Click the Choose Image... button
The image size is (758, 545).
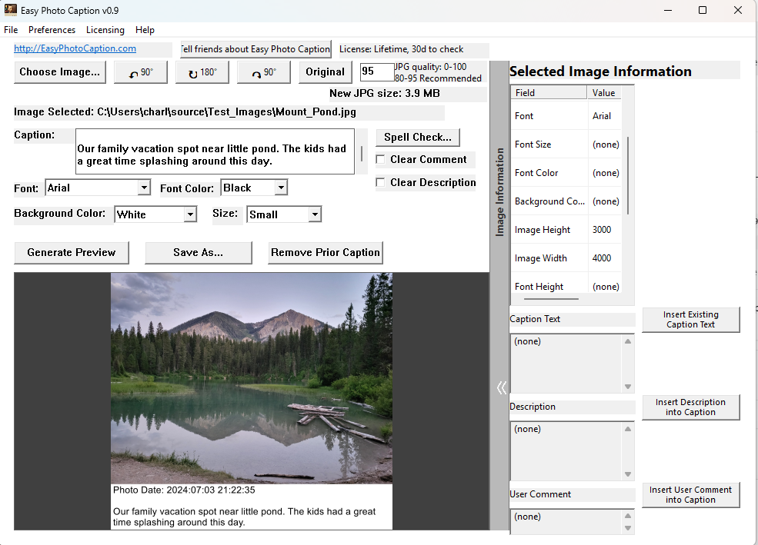tap(60, 72)
